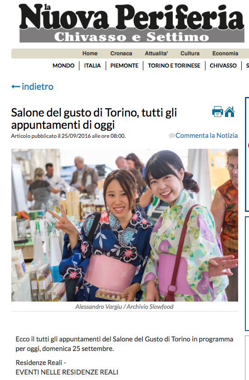Click the printer icon to print the article
This screenshot has width=249, height=380.
(218, 112)
